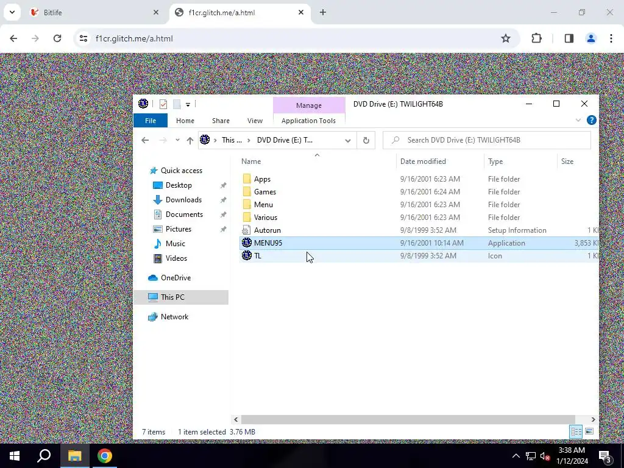This screenshot has height=468, width=624.
Task: Switch to Bitlife browser tab
Action: (x=94, y=12)
